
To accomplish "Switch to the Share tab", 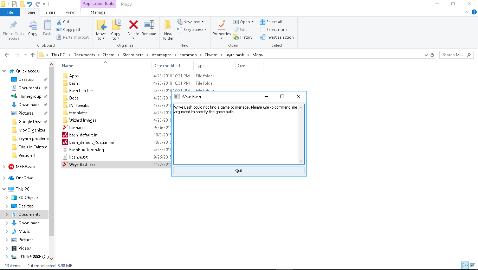I will [50, 12].
